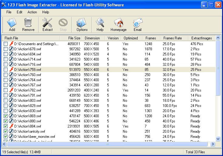Click the red Flash icon beside 884.swf
The image size is (223, 156).
tap(11, 126)
